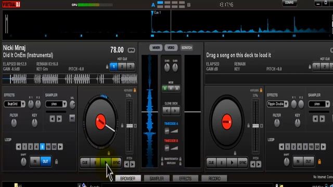The image size is (333, 187).
Task: Click the sampler VOL knob on left deck
Action: [x=72, y=104]
